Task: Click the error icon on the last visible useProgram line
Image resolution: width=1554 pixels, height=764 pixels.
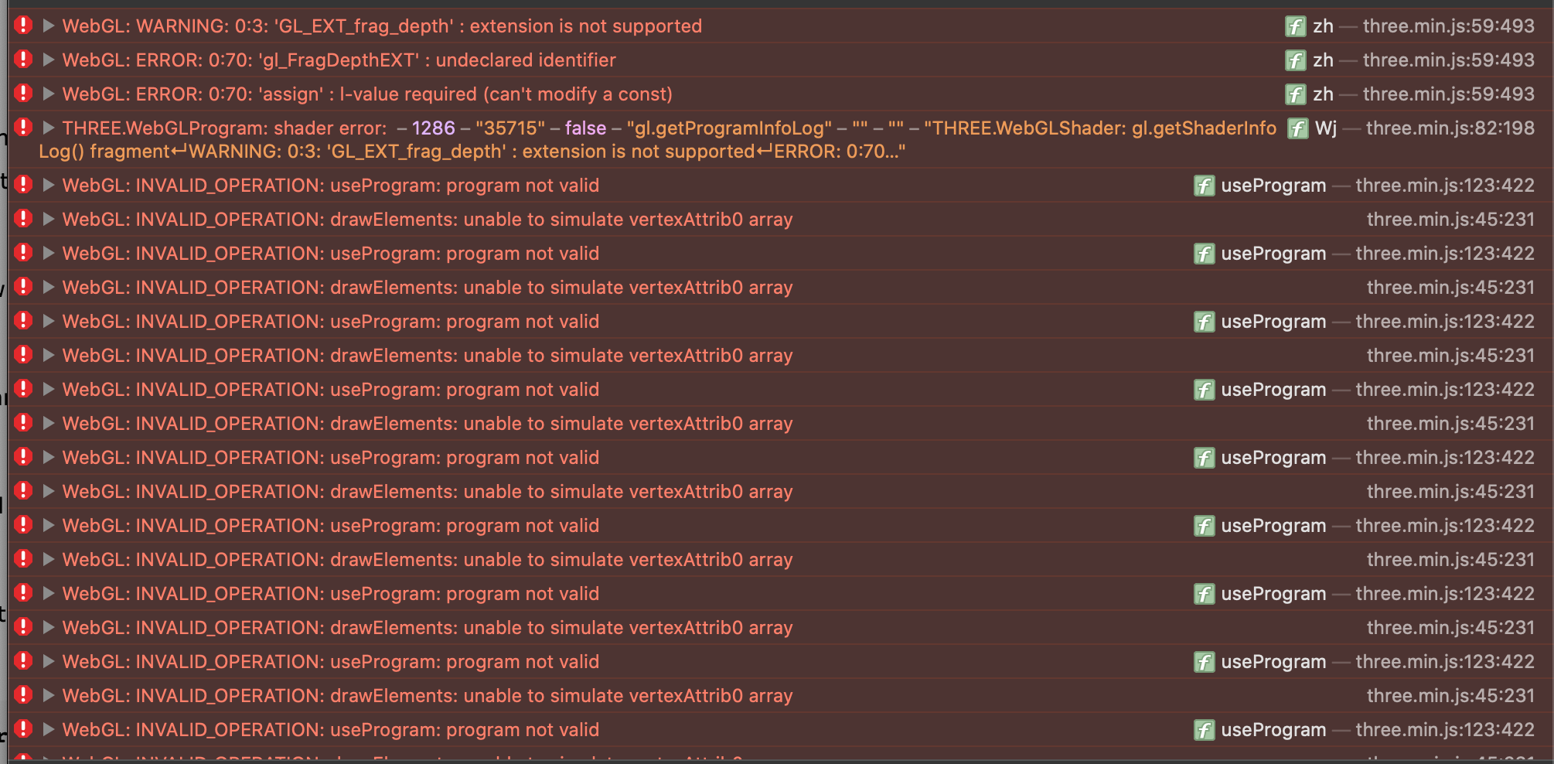Action: point(23,729)
